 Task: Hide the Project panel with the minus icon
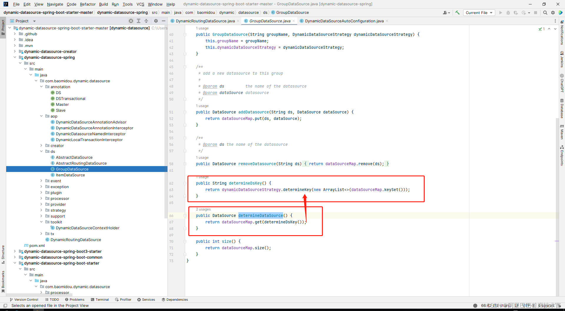point(164,21)
